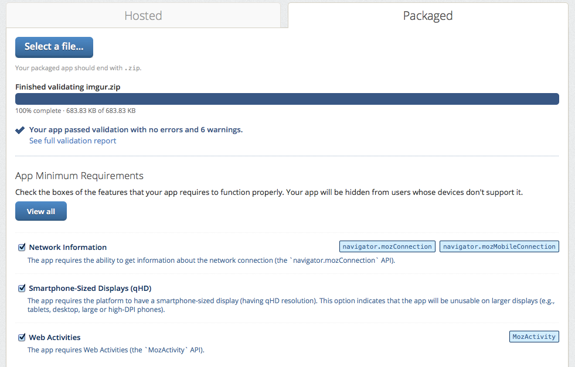Switch to the Hosted tab

(143, 16)
